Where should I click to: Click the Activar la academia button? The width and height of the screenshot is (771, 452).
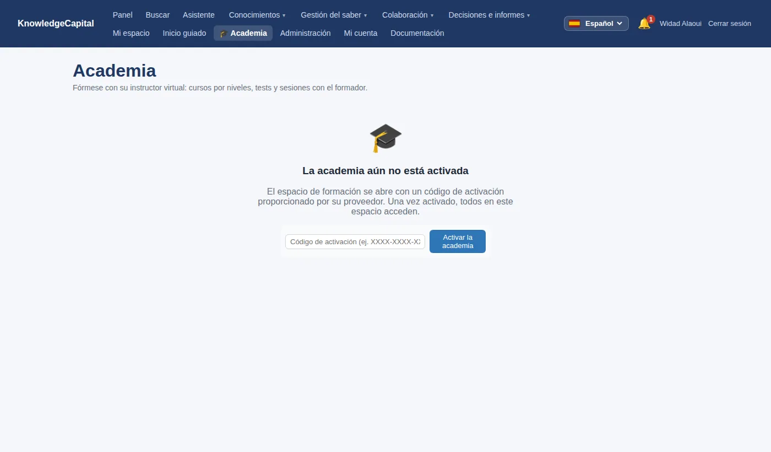[458, 241]
